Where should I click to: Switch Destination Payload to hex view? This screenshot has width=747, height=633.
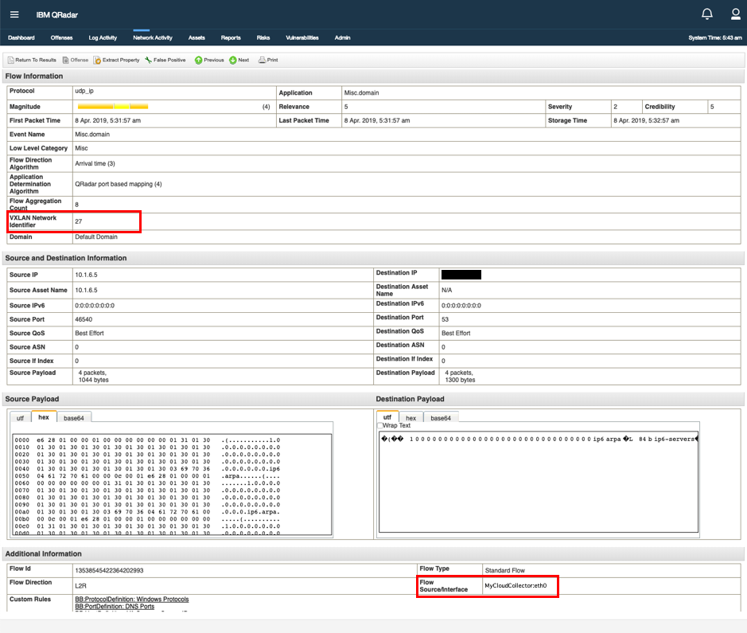(410, 418)
